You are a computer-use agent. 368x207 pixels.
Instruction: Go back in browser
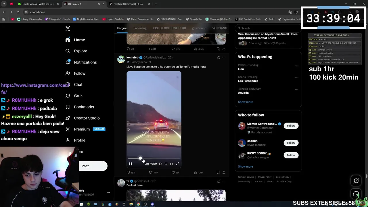(x=4, y=12)
